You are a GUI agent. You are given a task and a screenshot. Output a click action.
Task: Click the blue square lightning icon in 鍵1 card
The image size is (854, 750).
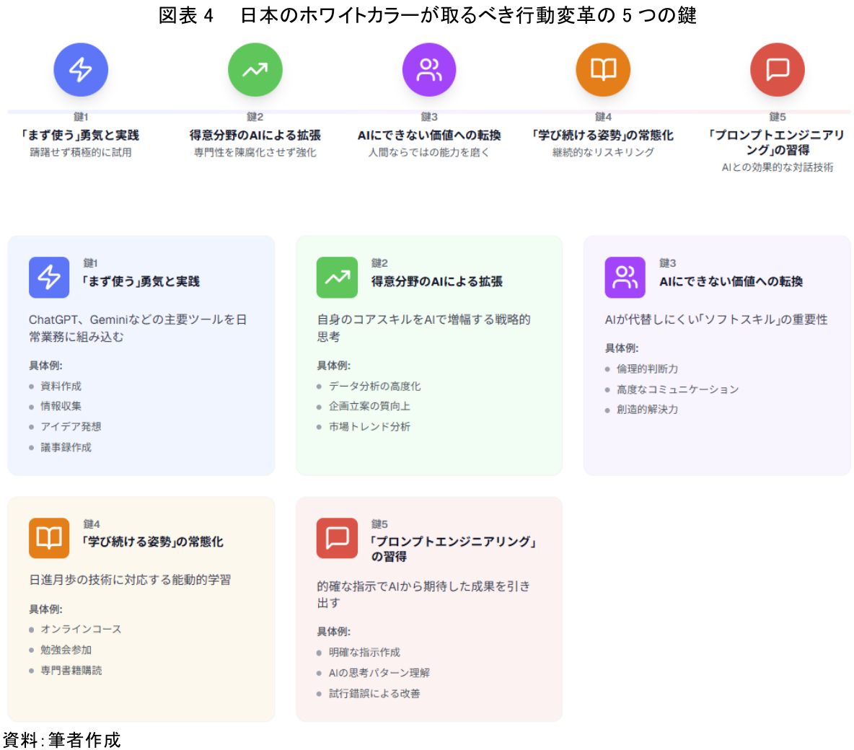click(49, 278)
